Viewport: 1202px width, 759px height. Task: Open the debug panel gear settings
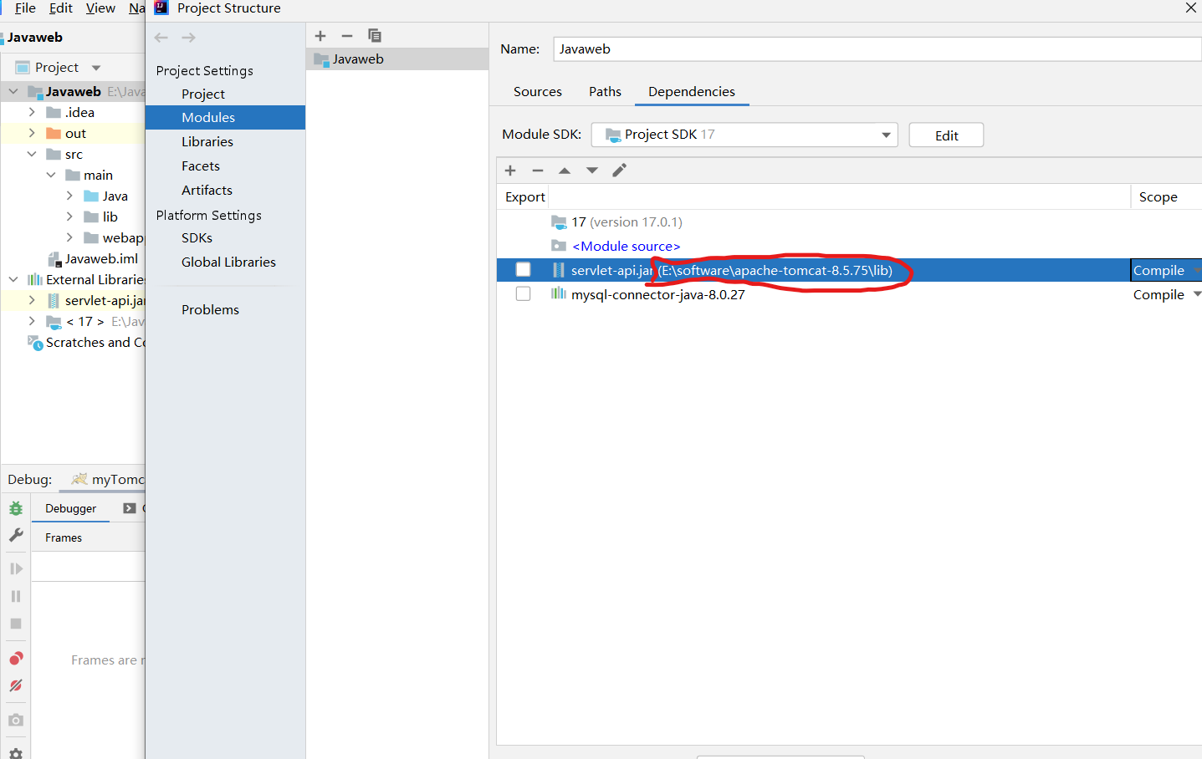16,752
